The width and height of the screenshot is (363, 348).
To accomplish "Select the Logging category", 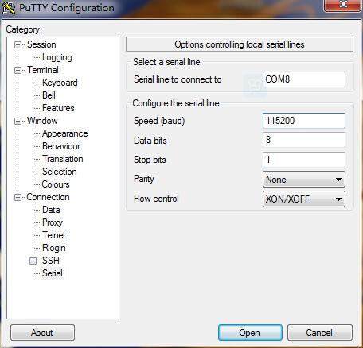I will pyautogui.click(x=57, y=57).
